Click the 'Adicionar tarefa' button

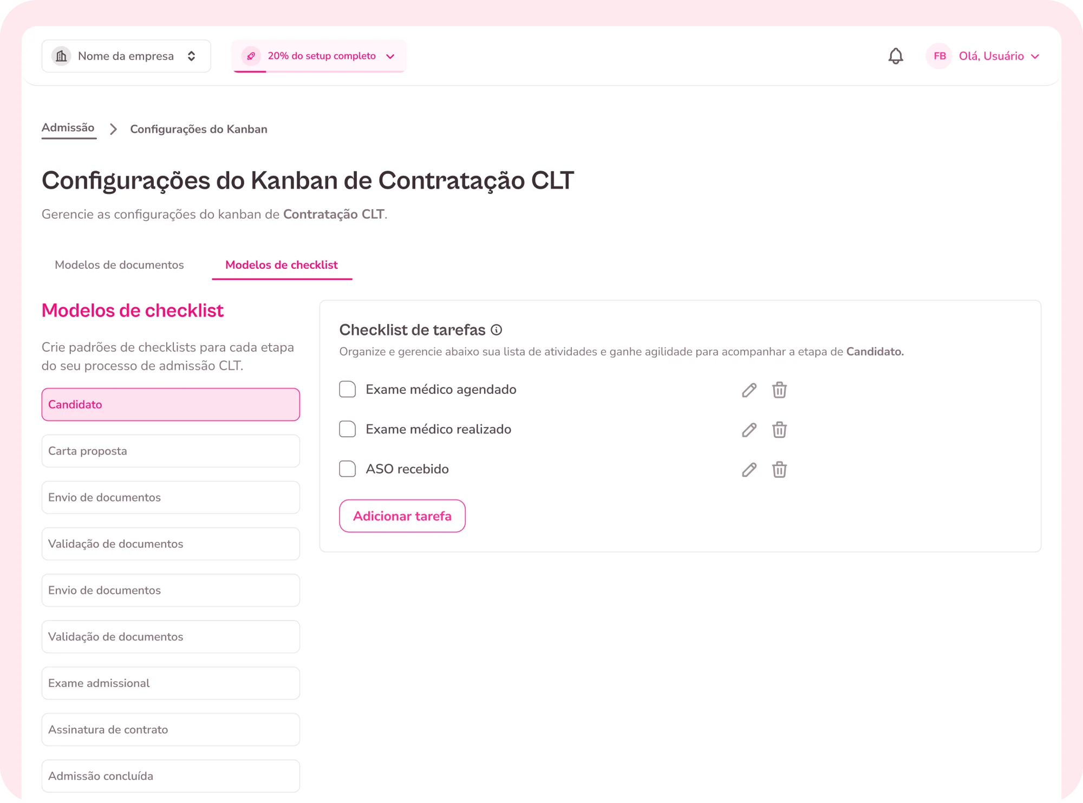click(x=402, y=516)
